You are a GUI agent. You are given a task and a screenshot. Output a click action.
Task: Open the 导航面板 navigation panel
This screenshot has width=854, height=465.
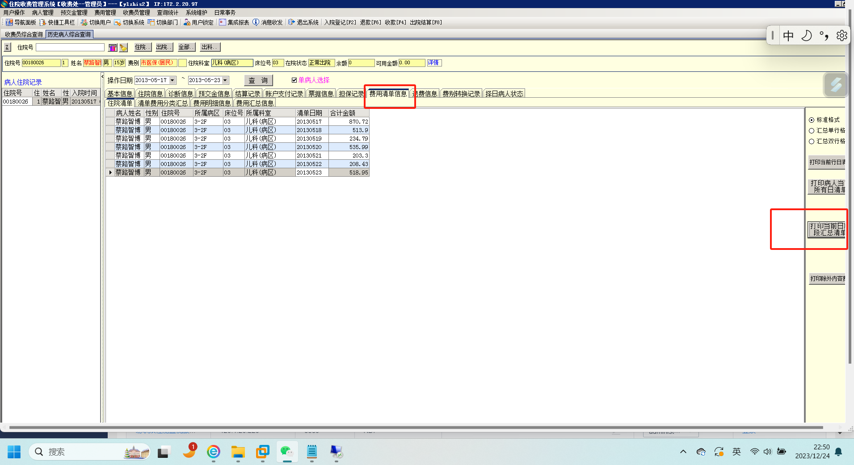coord(21,22)
